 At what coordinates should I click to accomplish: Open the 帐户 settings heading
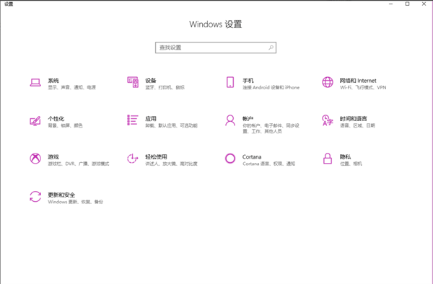pos(248,118)
